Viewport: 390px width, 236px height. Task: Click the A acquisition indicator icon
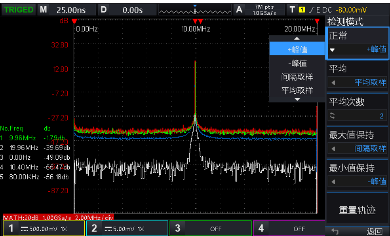(x=239, y=10)
